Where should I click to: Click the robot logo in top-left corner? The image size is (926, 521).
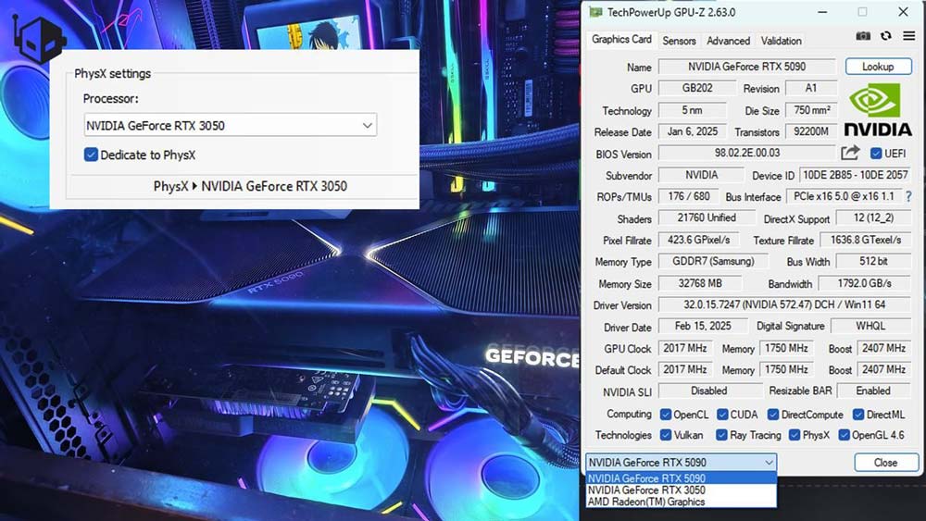pyautogui.click(x=40, y=39)
